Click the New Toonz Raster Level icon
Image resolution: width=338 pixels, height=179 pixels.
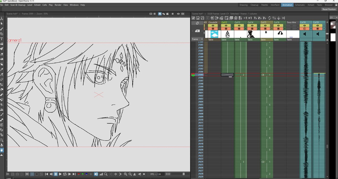click(x=194, y=18)
